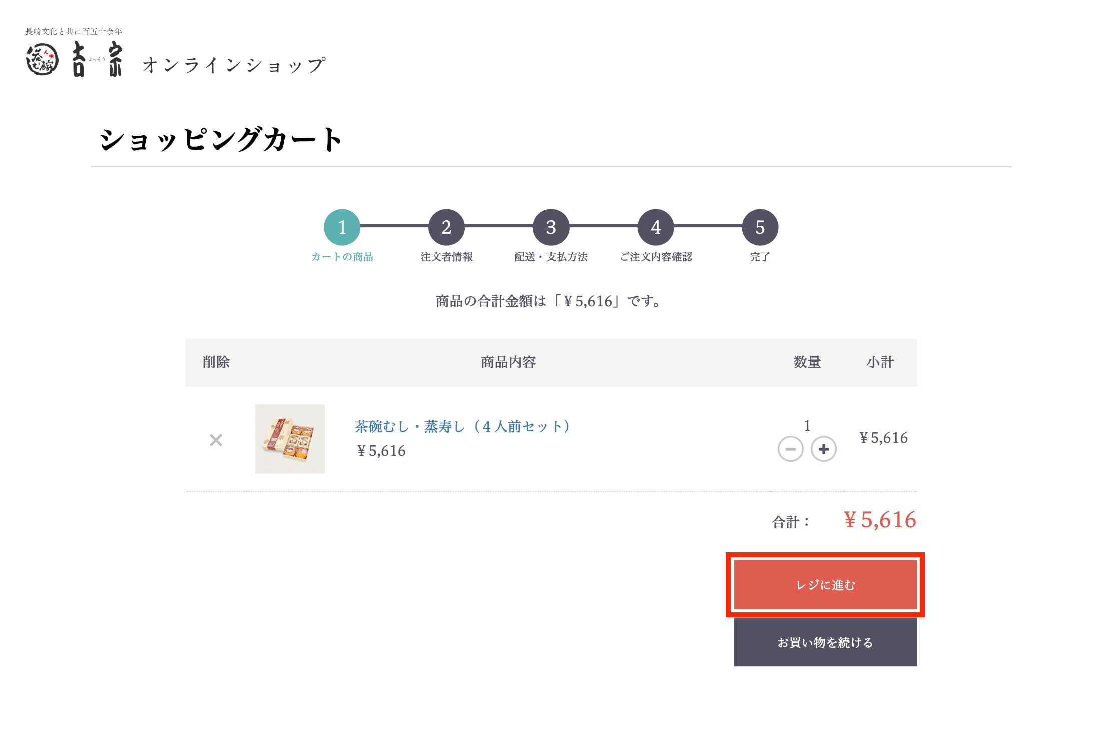Click the オンラインショップ header text
The height and width of the screenshot is (746, 1102).
[234, 65]
